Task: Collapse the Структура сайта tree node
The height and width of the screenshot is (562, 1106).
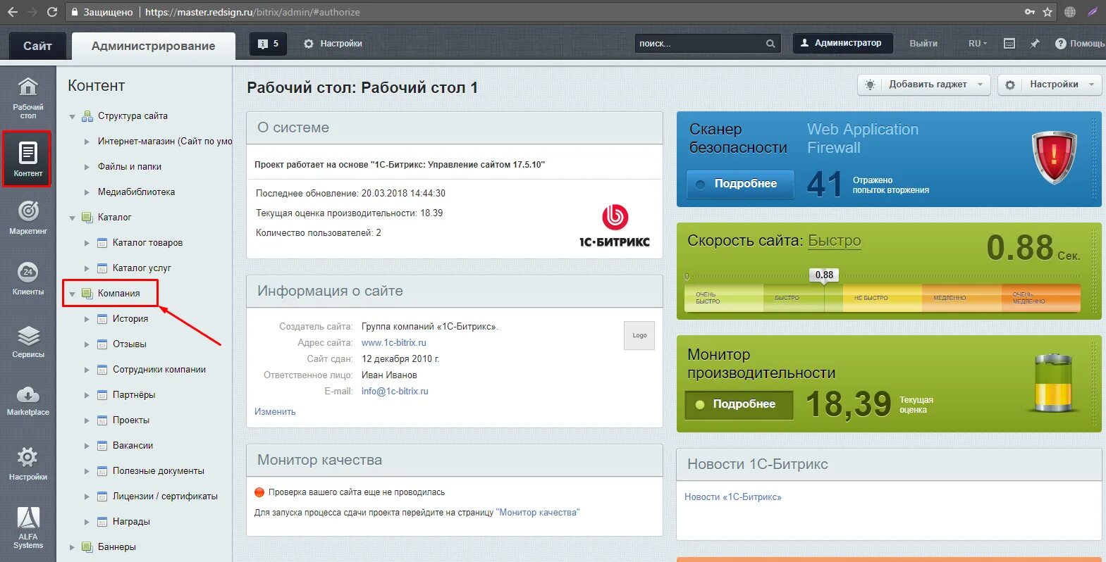Action: (72, 117)
